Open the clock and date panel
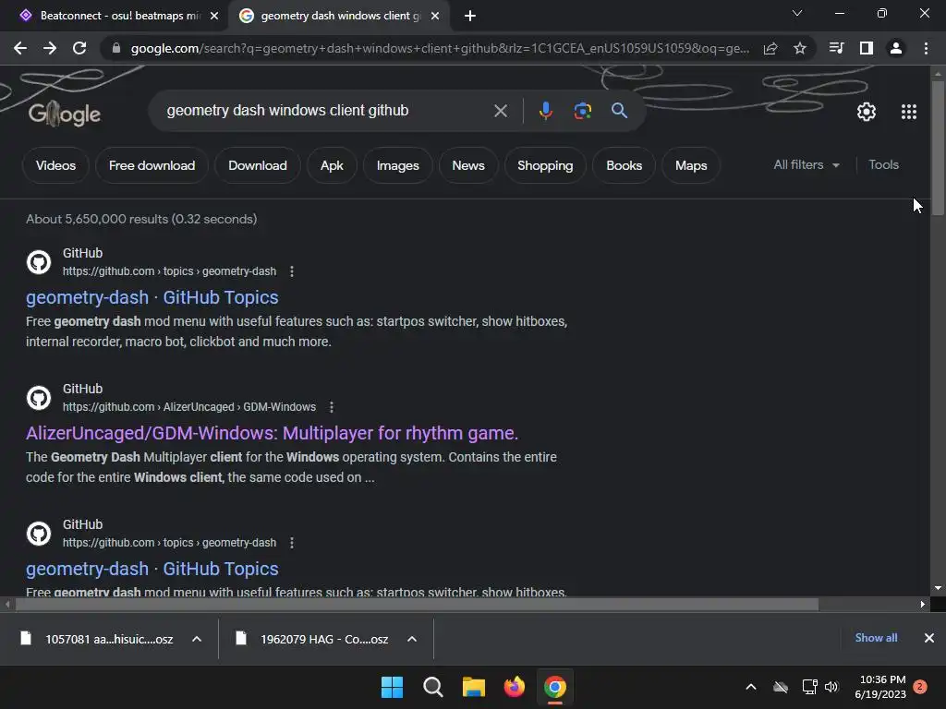Image resolution: width=946 pixels, height=709 pixels. coord(880,687)
